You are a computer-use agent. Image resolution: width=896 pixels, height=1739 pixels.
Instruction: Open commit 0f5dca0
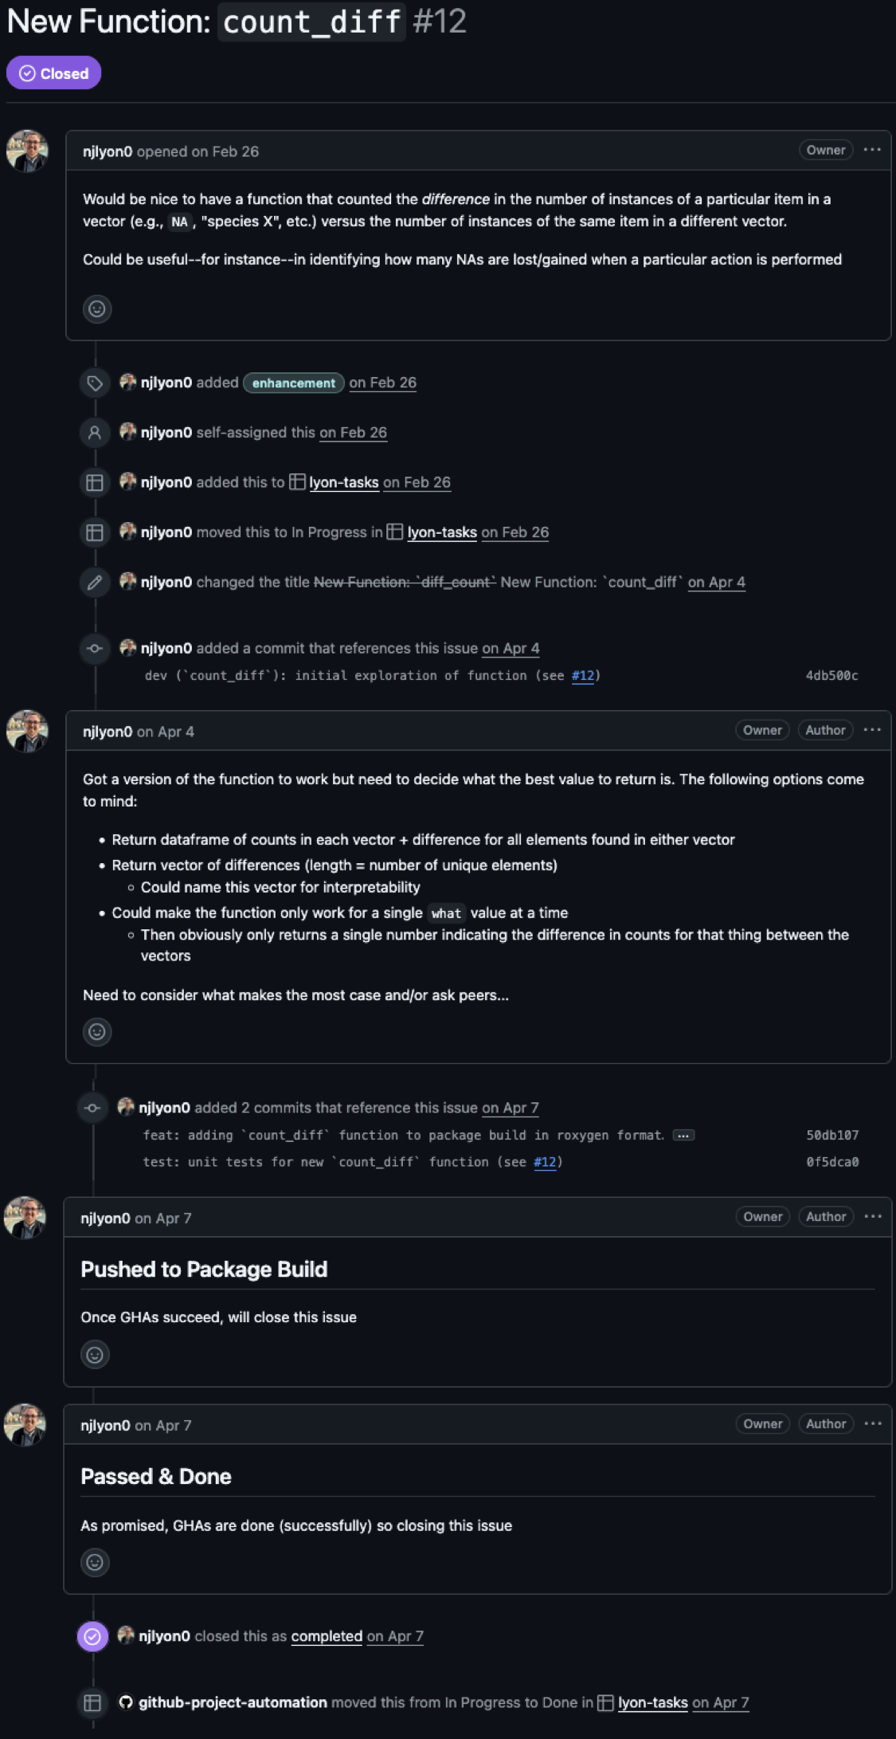pyautogui.click(x=832, y=1163)
